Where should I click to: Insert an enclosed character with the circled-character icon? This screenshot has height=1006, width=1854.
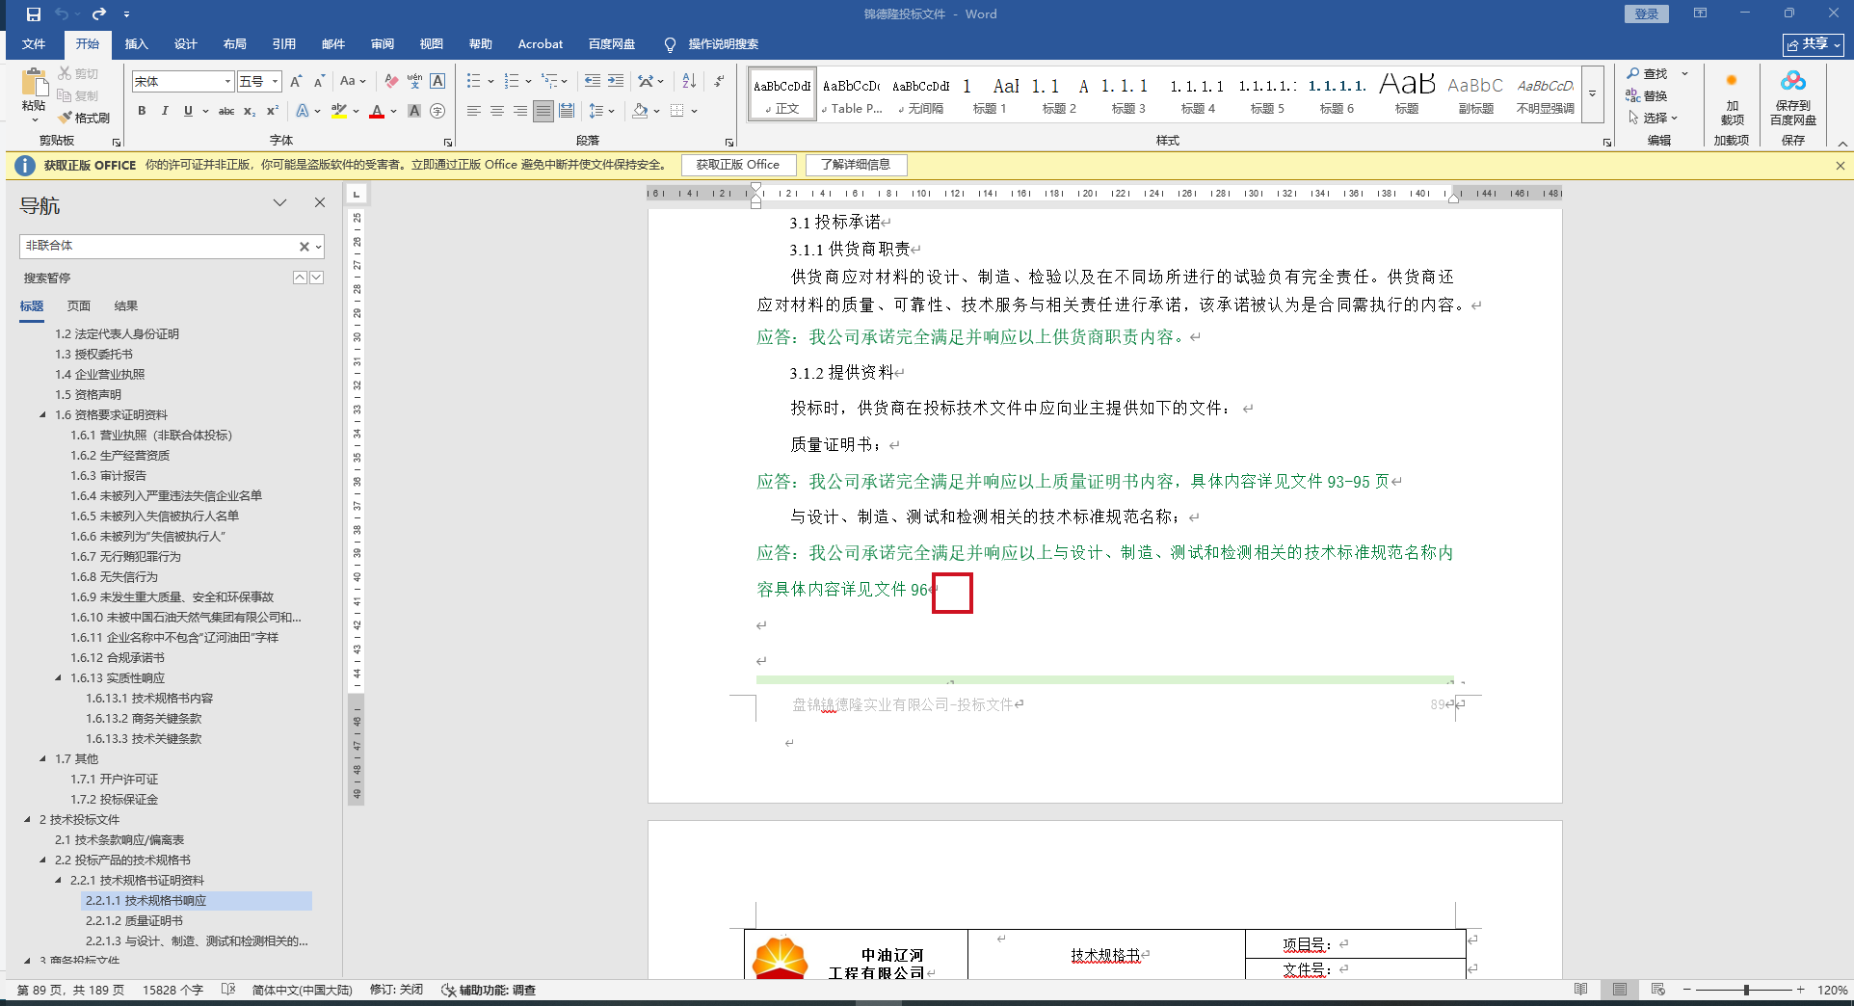coord(437,111)
